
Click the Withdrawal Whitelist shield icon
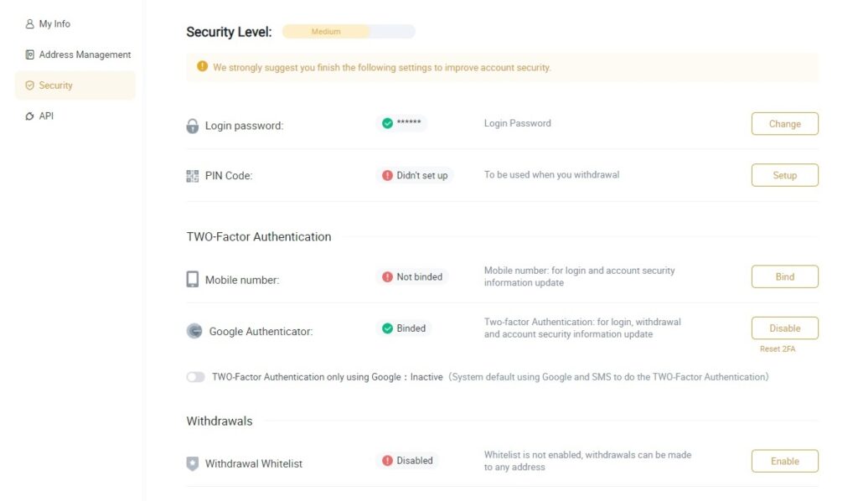193,463
